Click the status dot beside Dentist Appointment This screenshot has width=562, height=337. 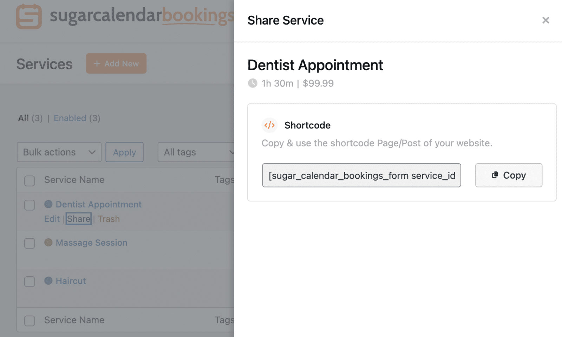[x=48, y=204]
